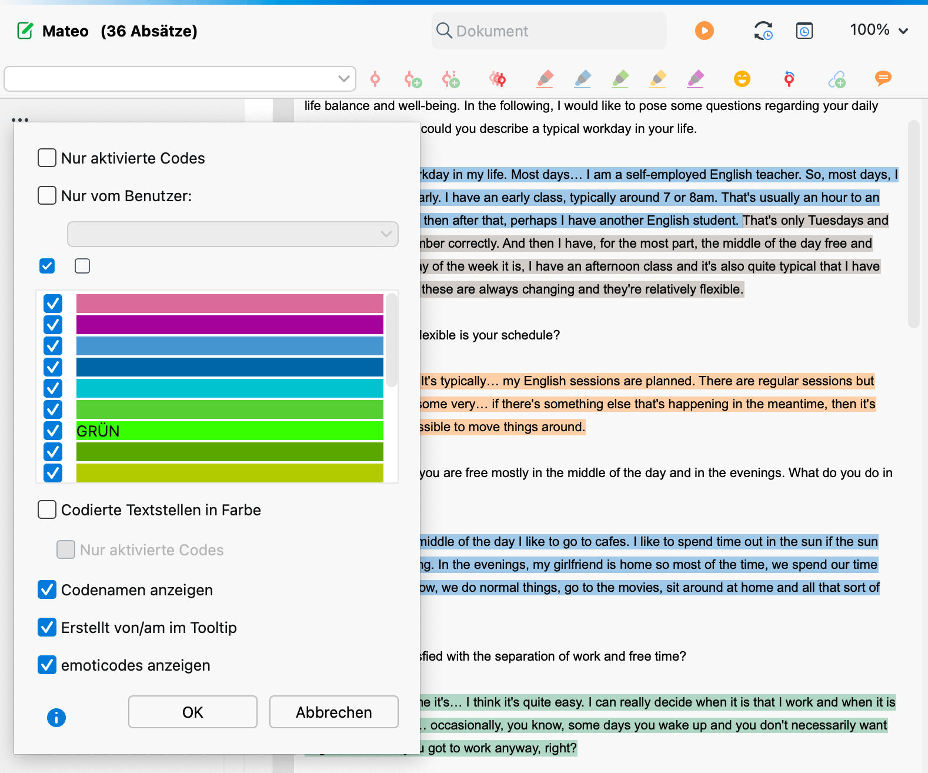928x773 pixels.
Task: Click the Dokument search field
Action: click(549, 31)
